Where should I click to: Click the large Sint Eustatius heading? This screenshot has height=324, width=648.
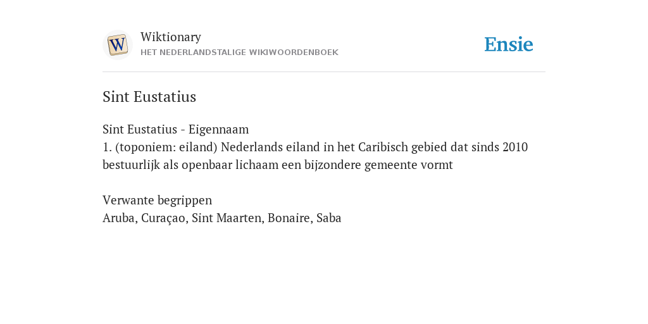pyautogui.click(x=149, y=97)
